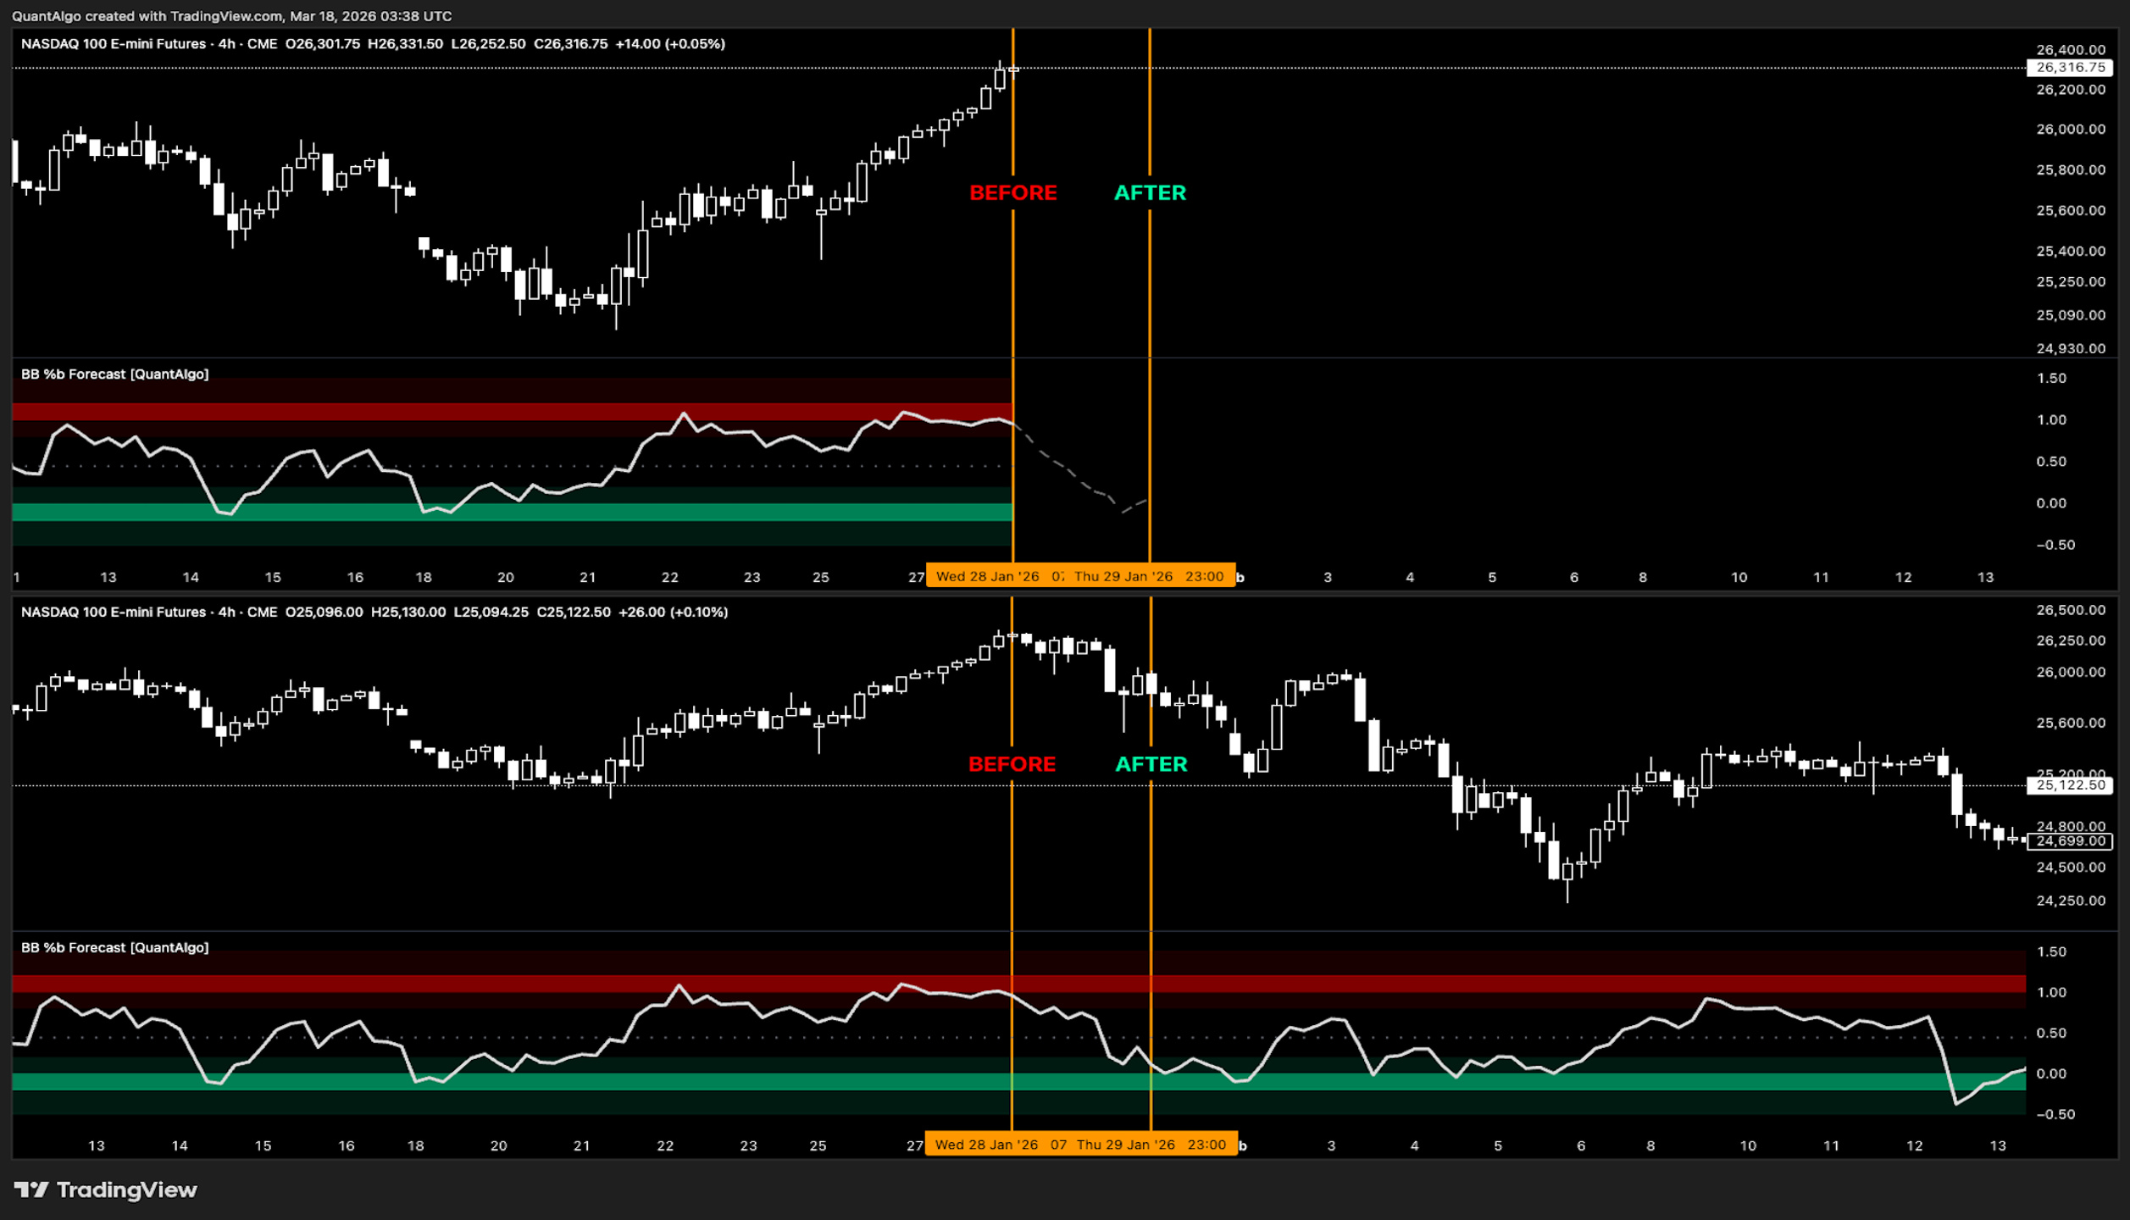The width and height of the screenshot is (2130, 1220).
Task: Select the upper chart's NASDAQ 100 E-mini Futures title
Action: 114,44
